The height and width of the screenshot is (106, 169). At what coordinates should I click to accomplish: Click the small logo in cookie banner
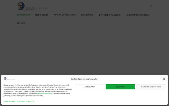9,79
